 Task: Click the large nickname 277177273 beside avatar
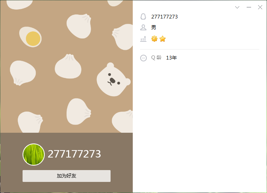[x=74, y=154]
